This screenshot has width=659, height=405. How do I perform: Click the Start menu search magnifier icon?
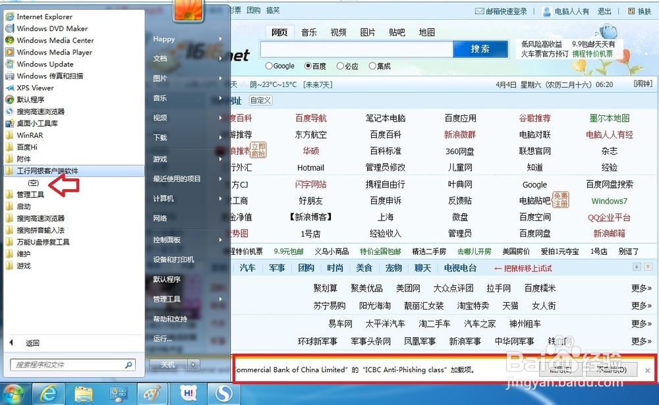pos(129,365)
